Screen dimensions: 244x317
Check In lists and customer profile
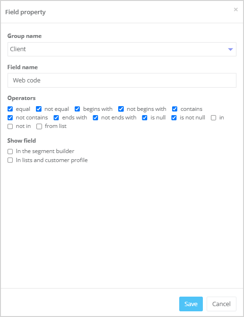click(x=10, y=160)
